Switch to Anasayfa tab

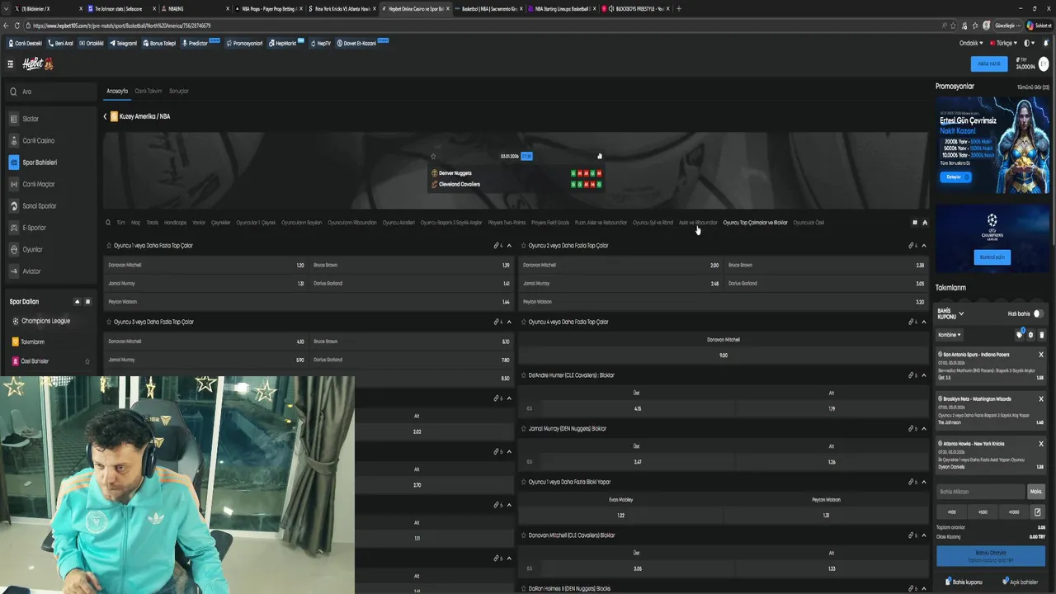(x=117, y=91)
